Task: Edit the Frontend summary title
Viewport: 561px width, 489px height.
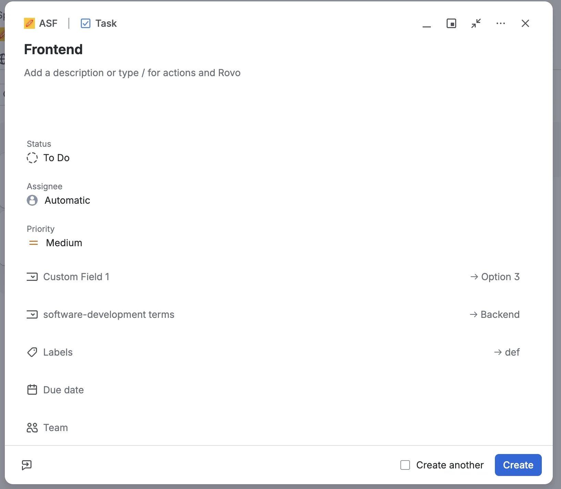Action: tap(53, 49)
